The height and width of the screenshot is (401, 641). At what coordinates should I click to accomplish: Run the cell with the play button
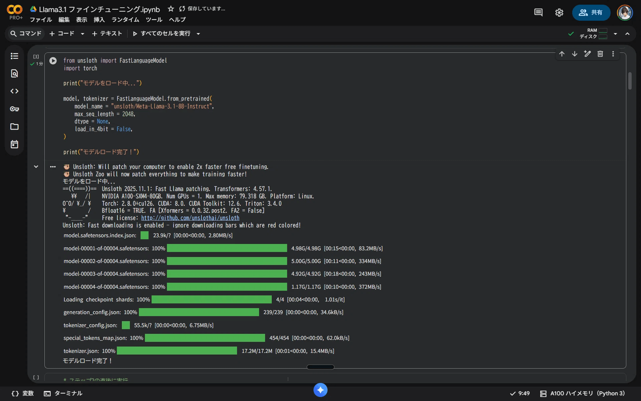53,61
